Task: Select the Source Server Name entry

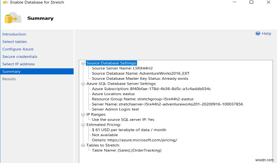Action: point(122,68)
